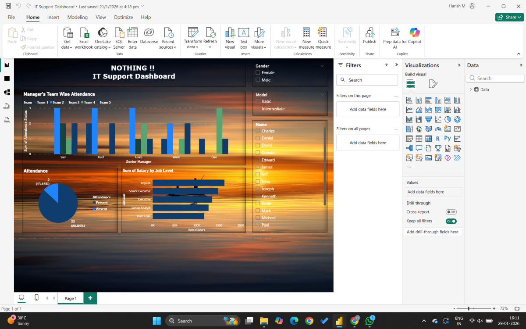
Task: Select the Python visual icon
Action: 448,139
